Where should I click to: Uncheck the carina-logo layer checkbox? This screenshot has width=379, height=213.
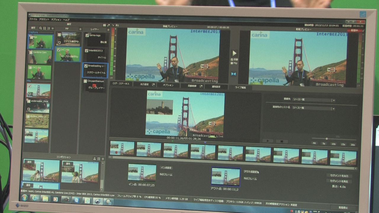[87, 35]
